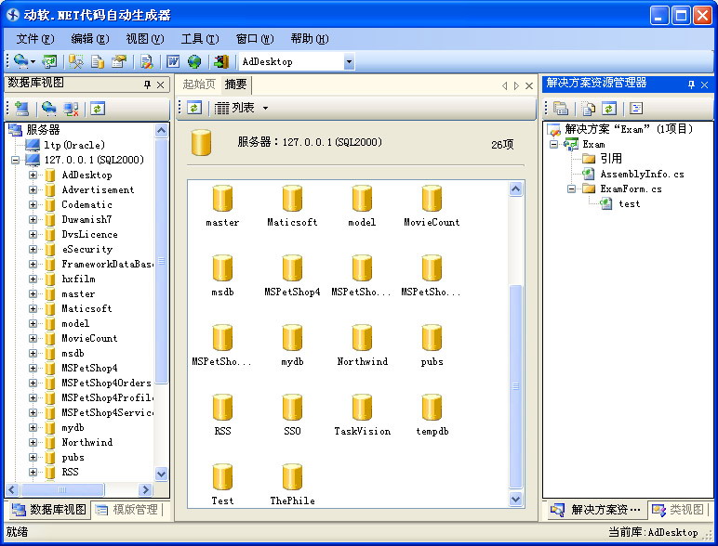Click the script page with paint icon

[x=147, y=61]
